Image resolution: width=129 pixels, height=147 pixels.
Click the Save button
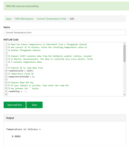[34, 105]
